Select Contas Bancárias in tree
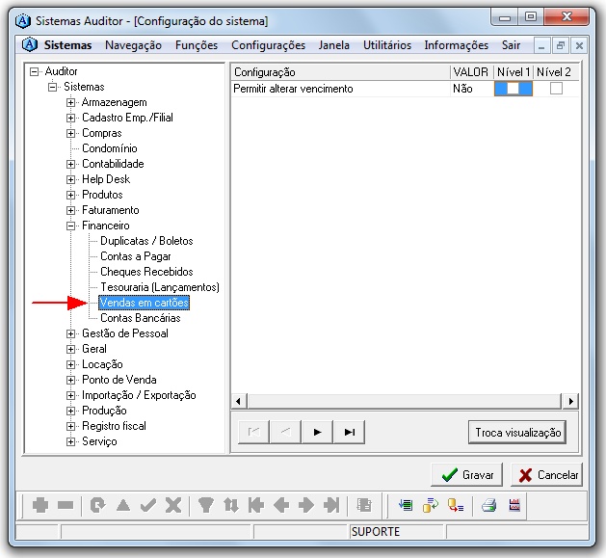This screenshot has width=606, height=558. coord(141,318)
